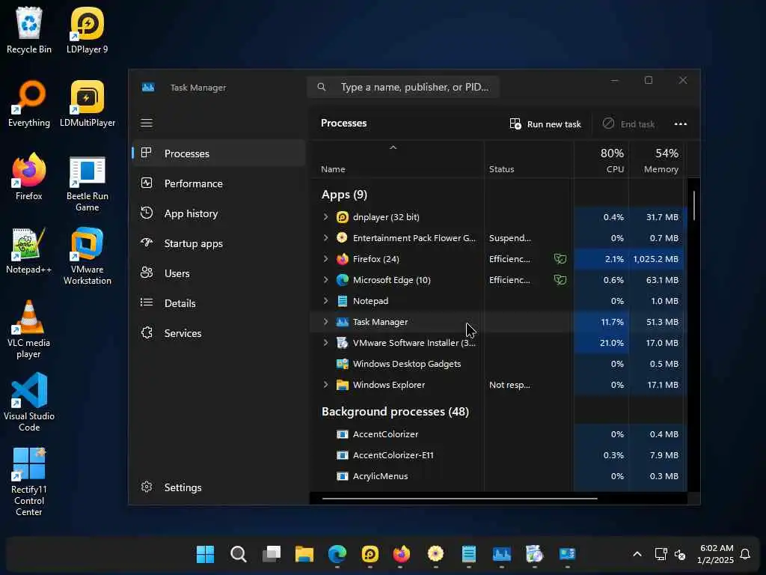Open the notification bell in system tray

tap(745, 554)
